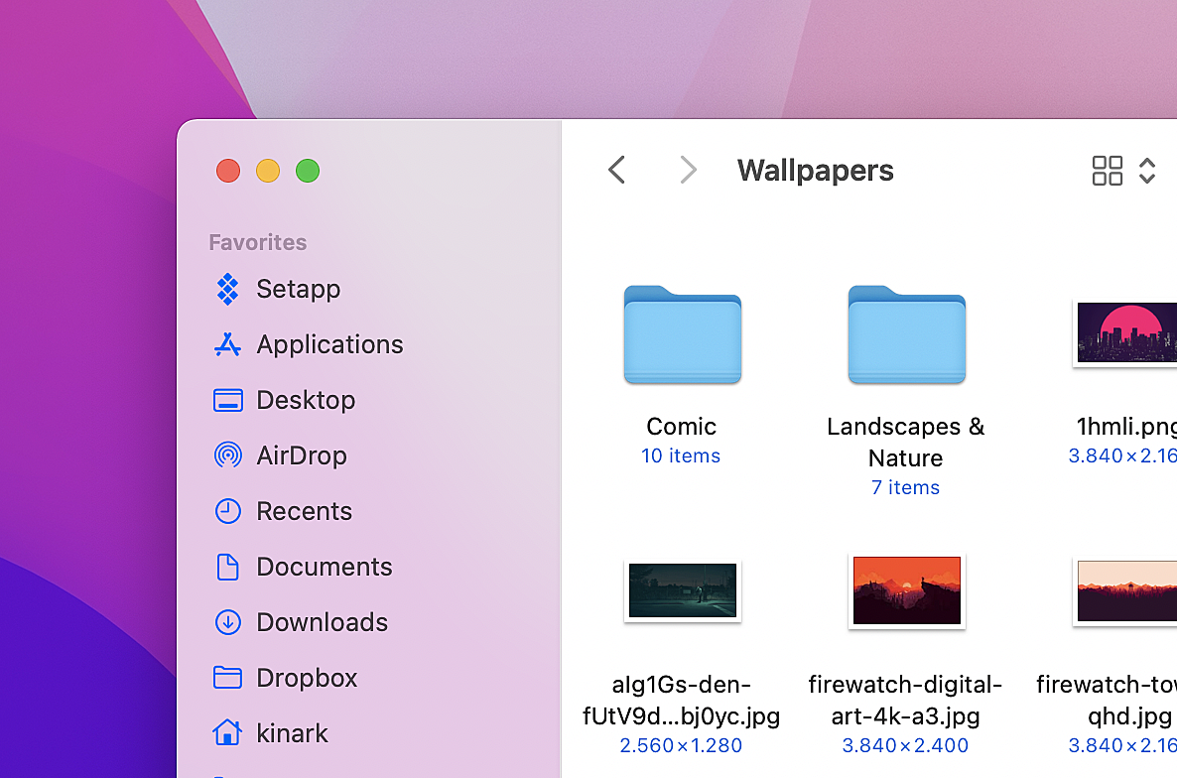Viewport: 1177px width, 778px height.
Task: Maximize the window with green button
Action: coord(308,171)
